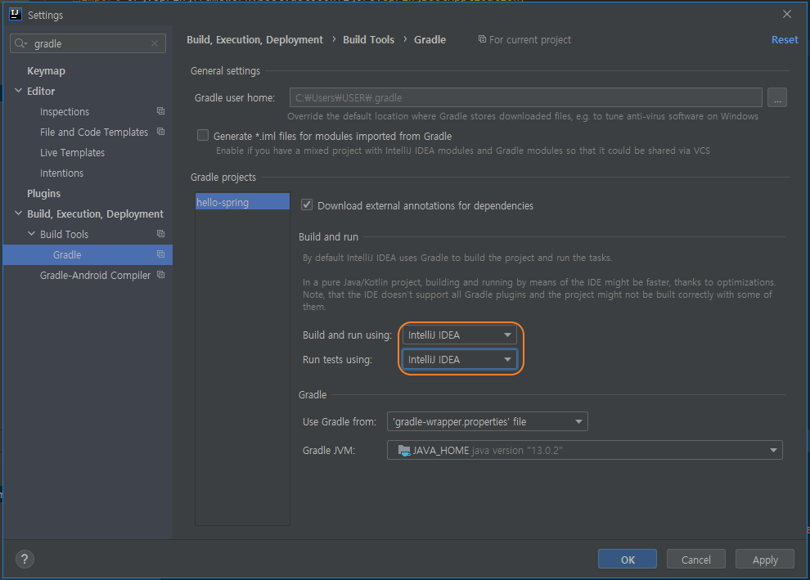
Task: Click the Build and run section heading
Action: [328, 237]
